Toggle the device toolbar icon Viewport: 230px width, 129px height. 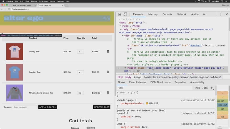tap(125, 14)
